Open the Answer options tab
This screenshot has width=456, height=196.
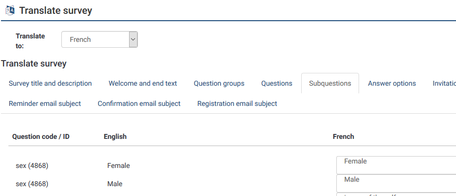tap(392, 83)
